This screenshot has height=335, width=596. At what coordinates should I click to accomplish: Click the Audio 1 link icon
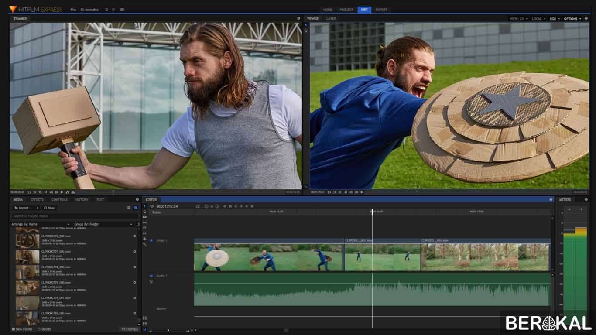(151, 281)
